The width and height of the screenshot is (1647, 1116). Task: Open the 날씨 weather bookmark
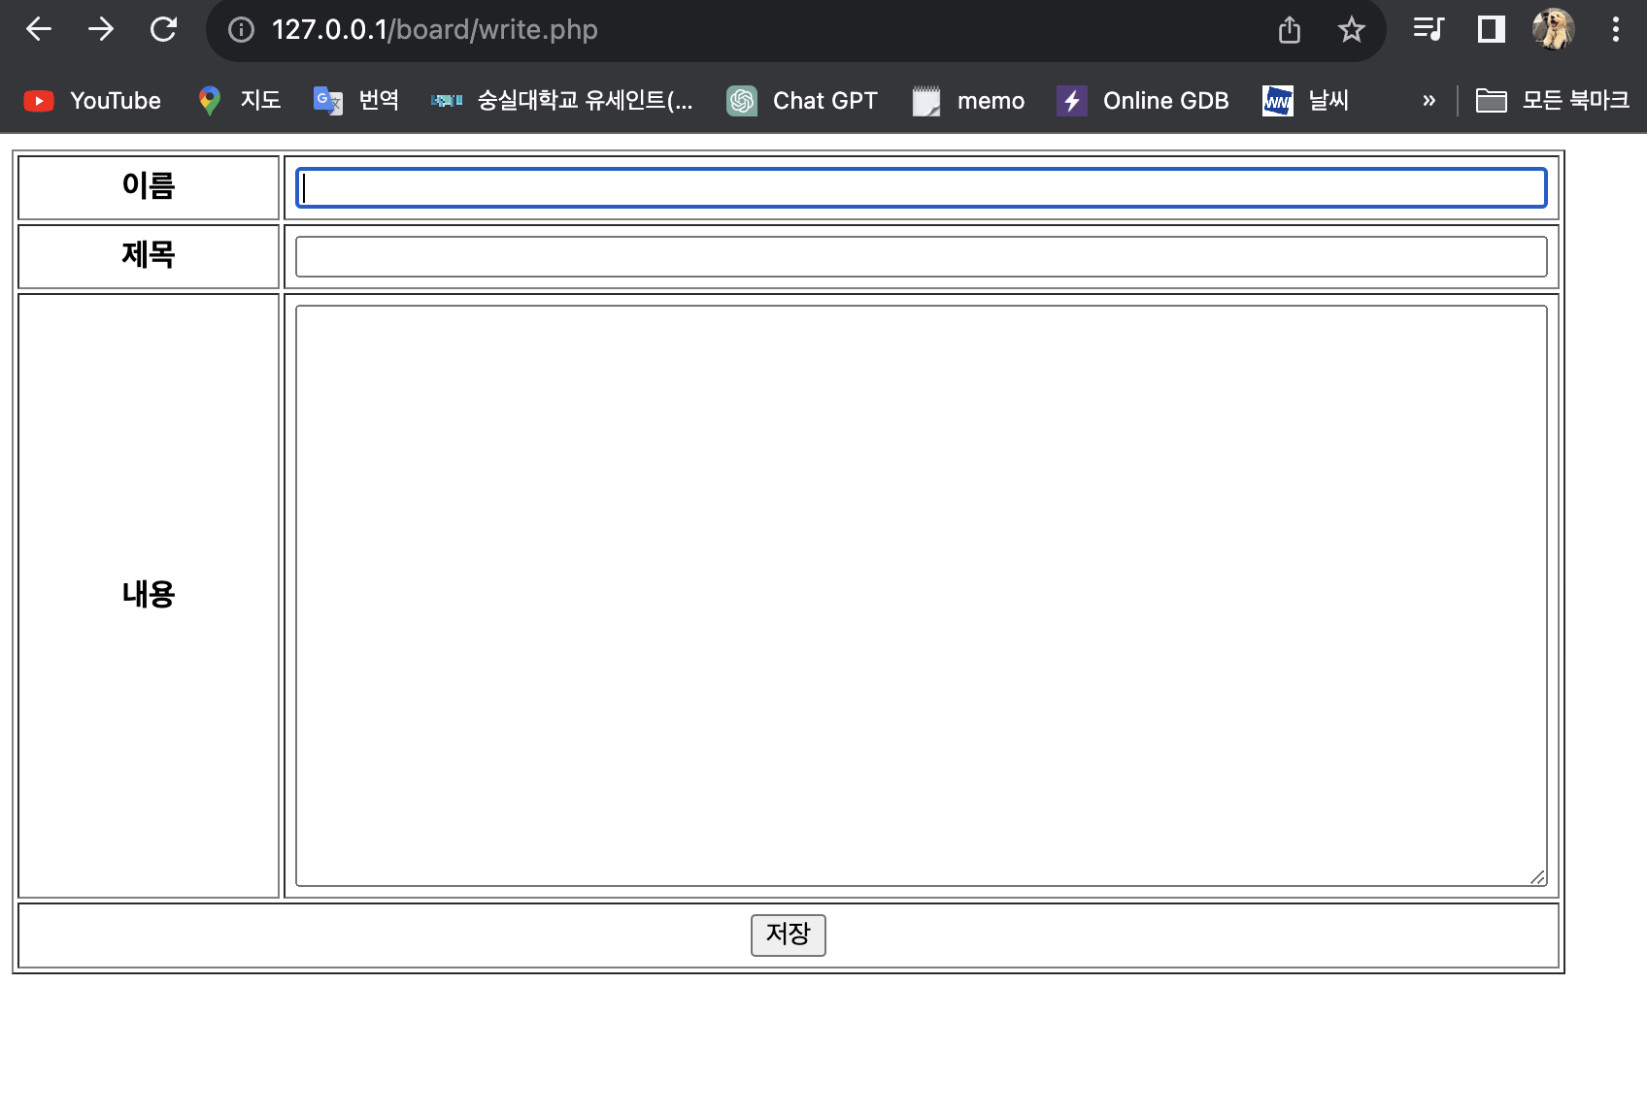coord(1304,100)
